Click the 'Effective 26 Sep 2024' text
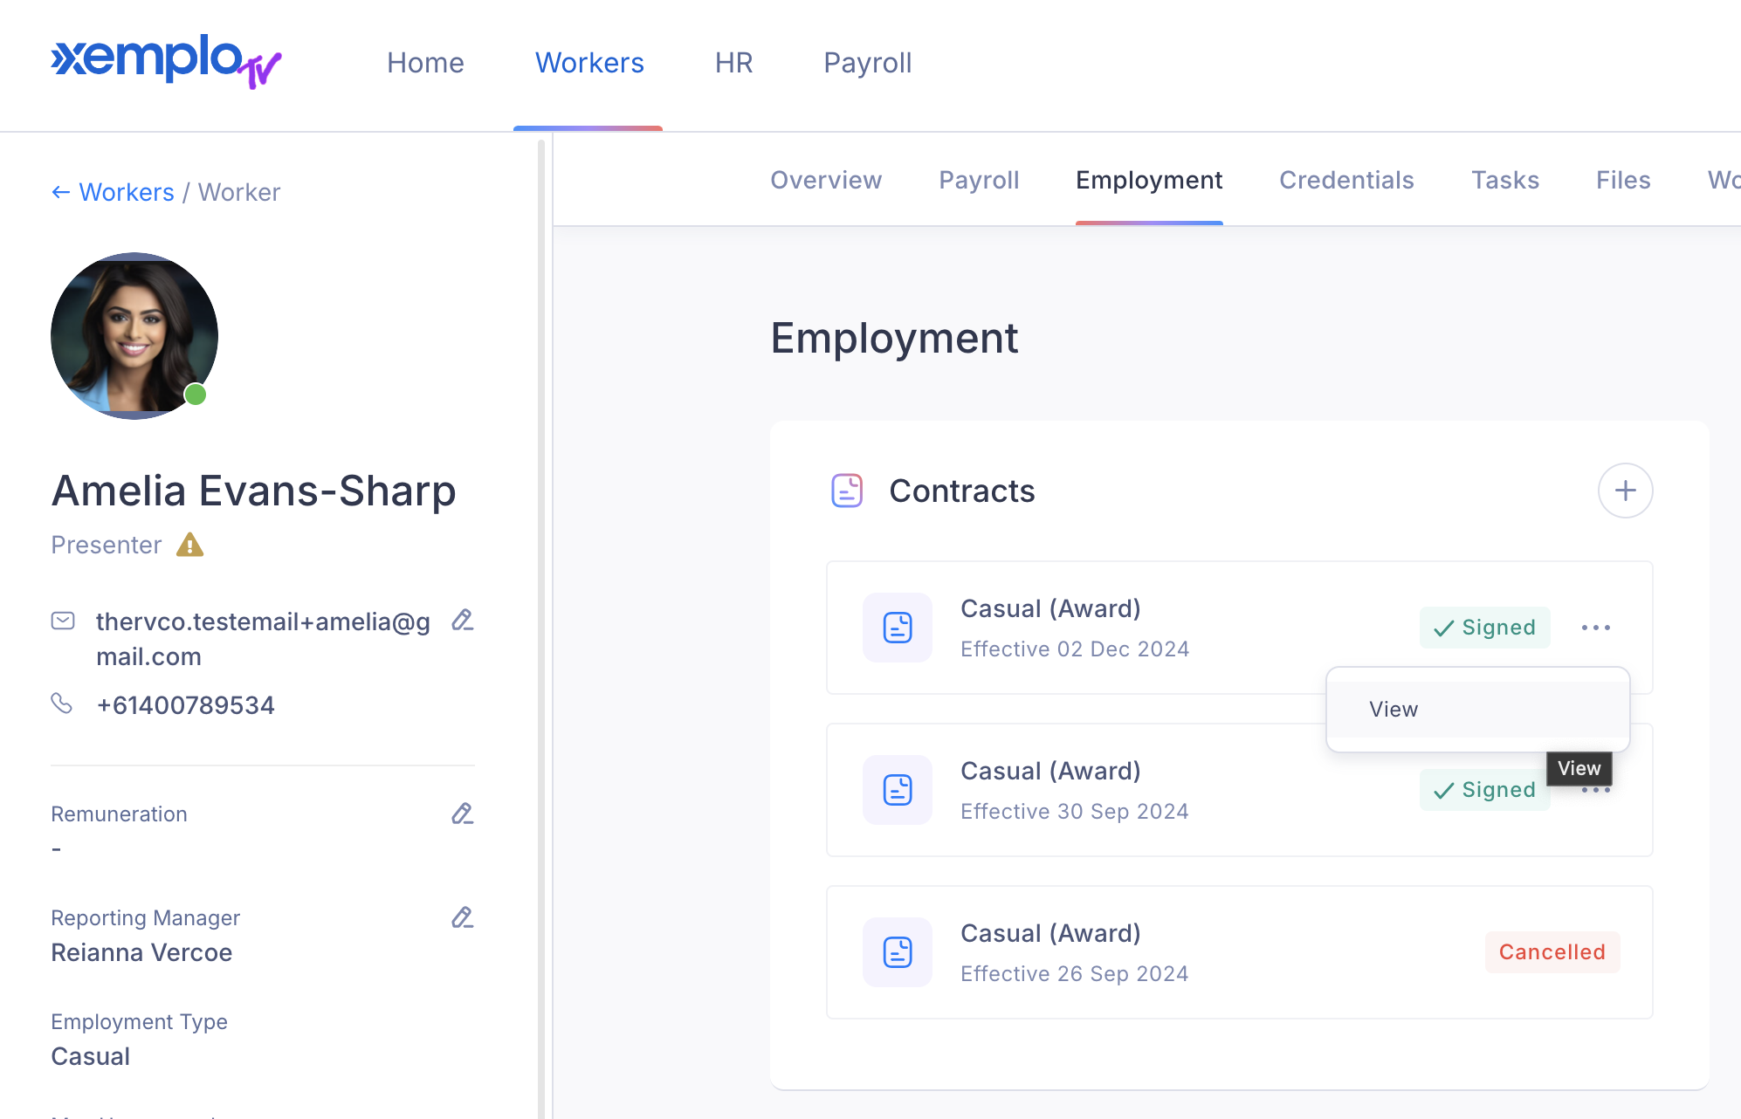Screen dimensions: 1741x1119 pyautogui.click(x=1075, y=974)
